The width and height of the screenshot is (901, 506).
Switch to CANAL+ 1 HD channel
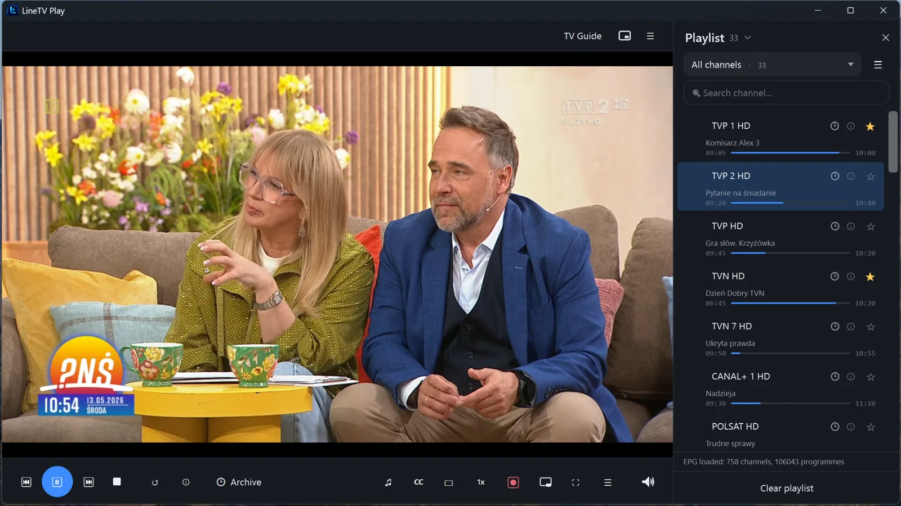(x=780, y=387)
